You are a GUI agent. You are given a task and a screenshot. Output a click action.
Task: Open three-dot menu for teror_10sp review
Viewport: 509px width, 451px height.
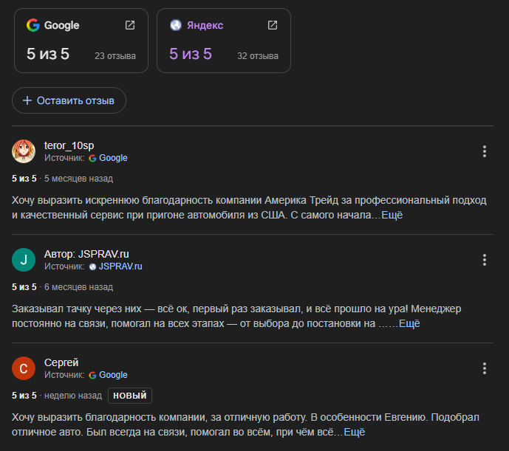click(x=485, y=151)
